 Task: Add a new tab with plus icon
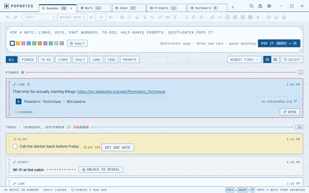pyautogui.click(x=233, y=7)
